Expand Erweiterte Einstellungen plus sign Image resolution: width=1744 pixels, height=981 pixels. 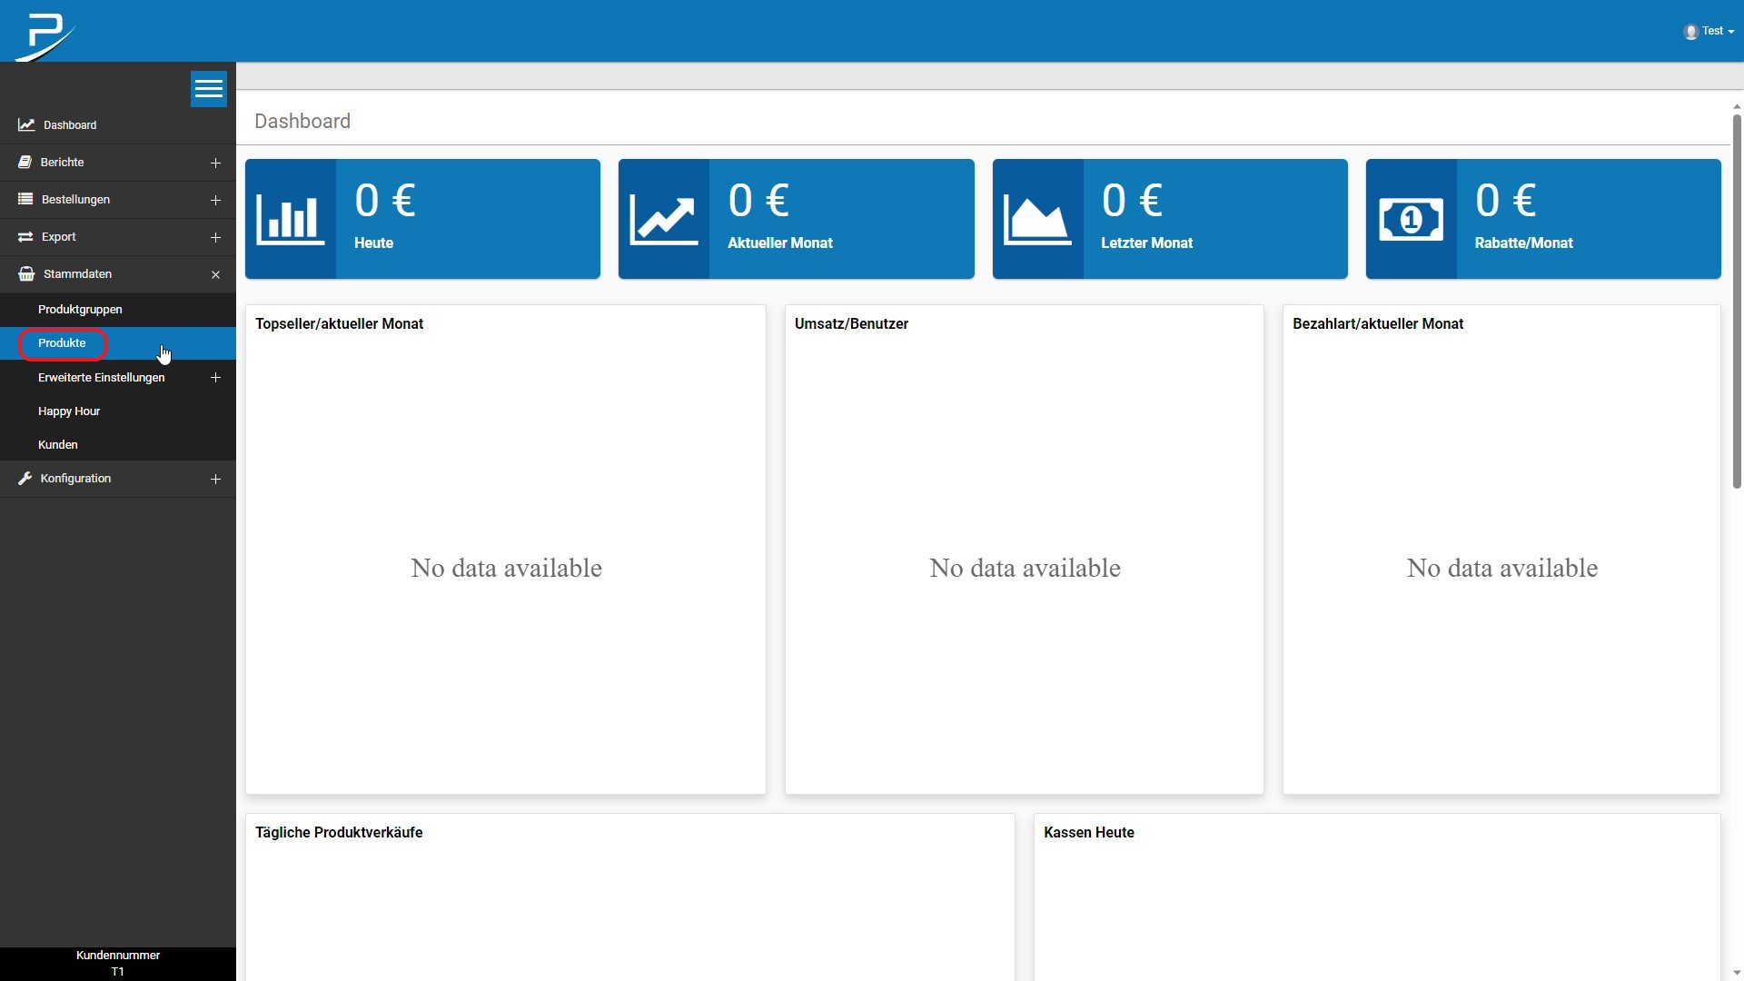[x=215, y=378]
